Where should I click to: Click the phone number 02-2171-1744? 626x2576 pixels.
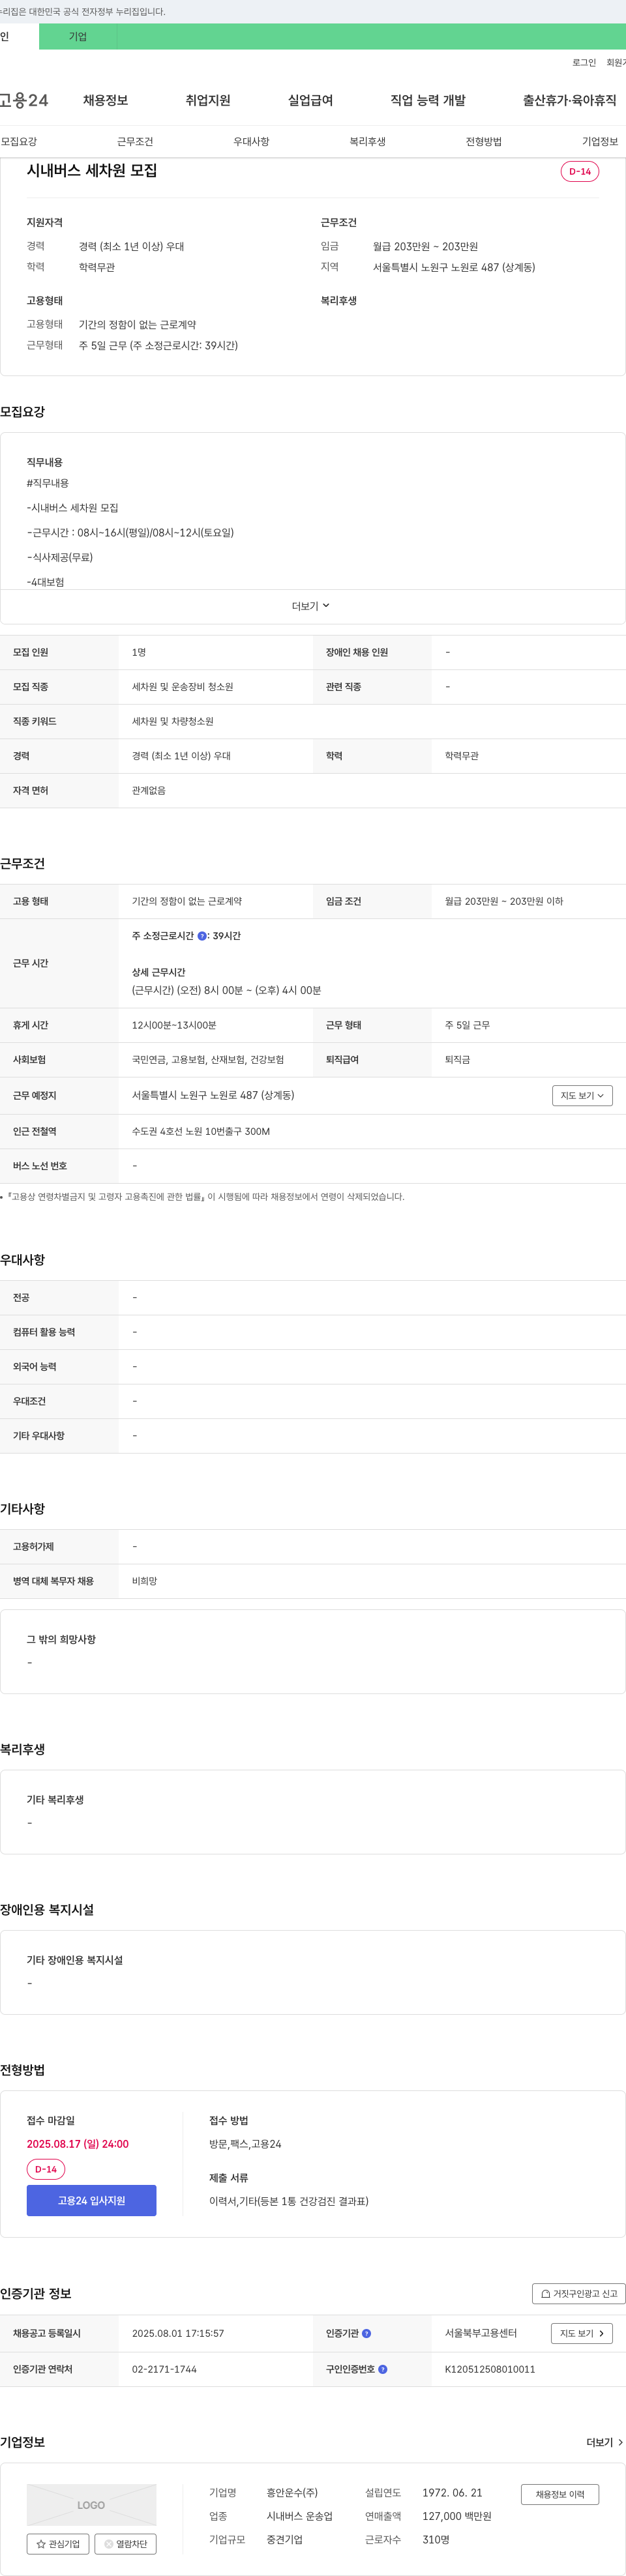coord(164,2369)
